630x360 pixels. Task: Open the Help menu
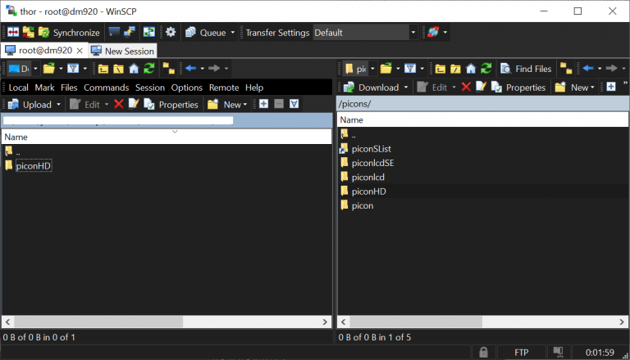tap(254, 88)
